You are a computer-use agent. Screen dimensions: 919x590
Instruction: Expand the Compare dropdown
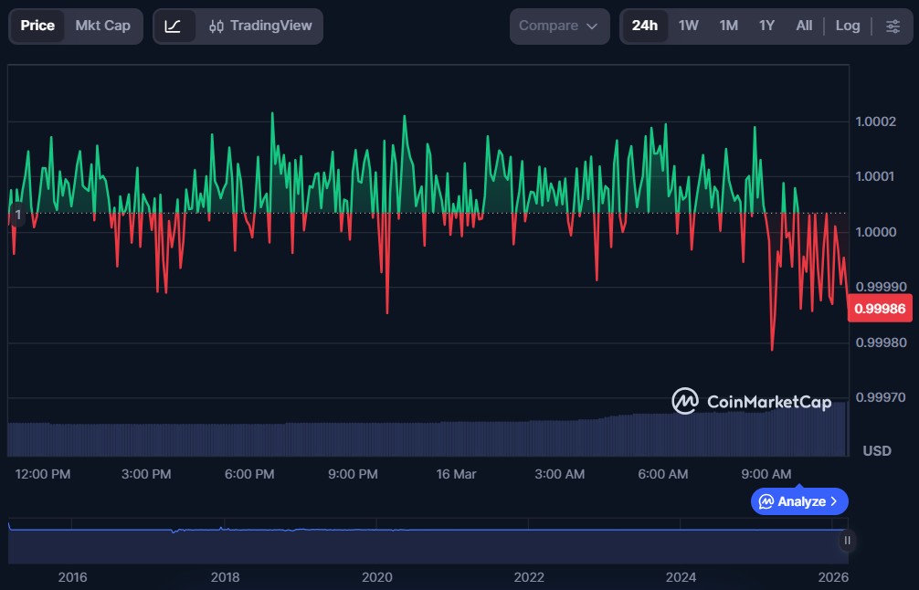tap(558, 26)
